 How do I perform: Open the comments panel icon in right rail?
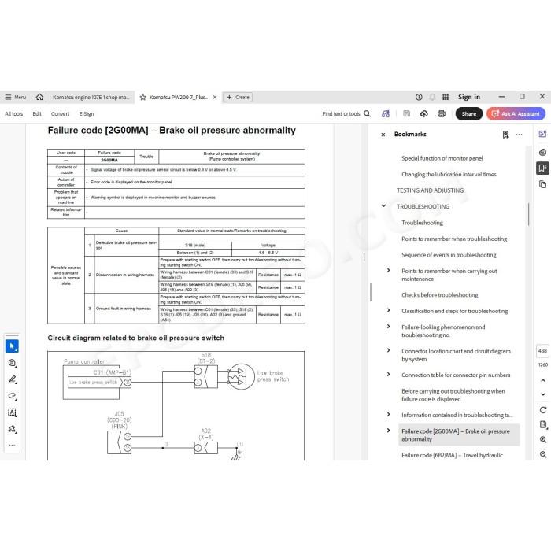(542, 152)
